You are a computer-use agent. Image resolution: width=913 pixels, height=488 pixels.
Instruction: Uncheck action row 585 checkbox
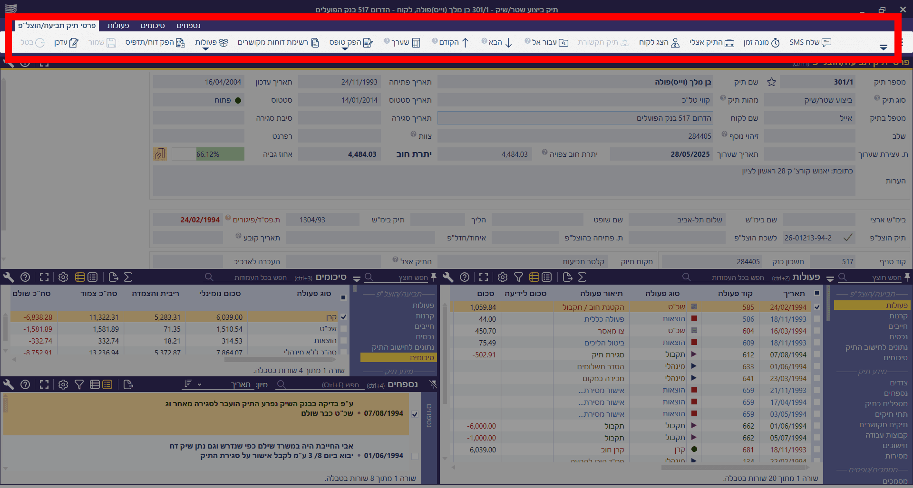pyautogui.click(x=817, y=307)
